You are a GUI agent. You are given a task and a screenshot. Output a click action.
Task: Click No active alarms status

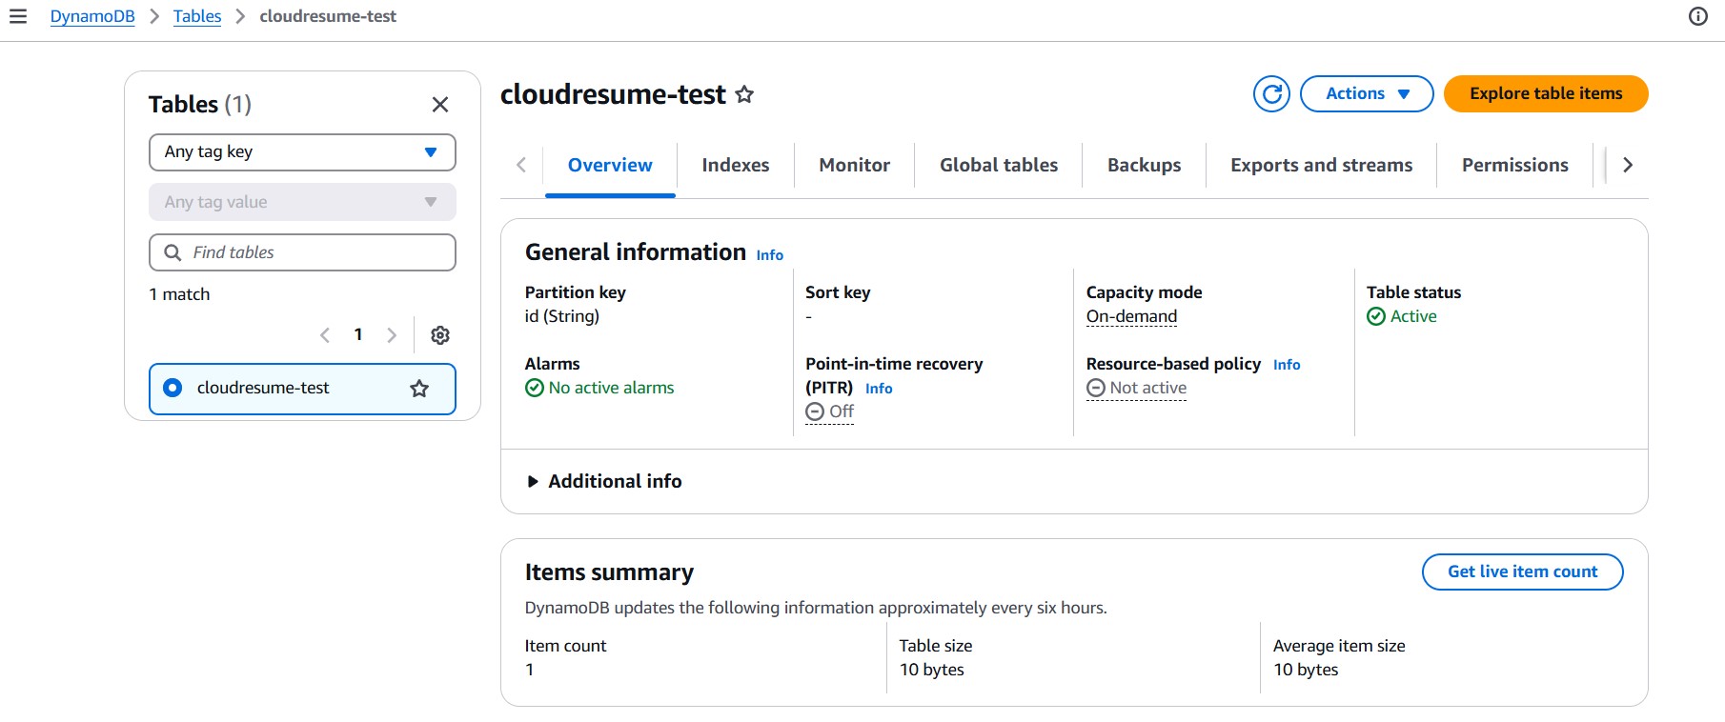599,388
